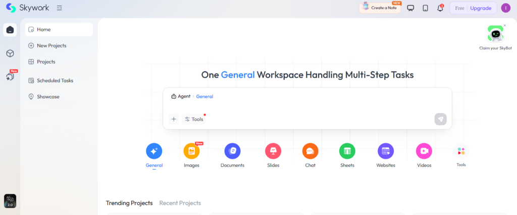Open the Create a Note button
Image resolution: width=517 pixels, height=215 pixels.
click(x=380, y=8)
